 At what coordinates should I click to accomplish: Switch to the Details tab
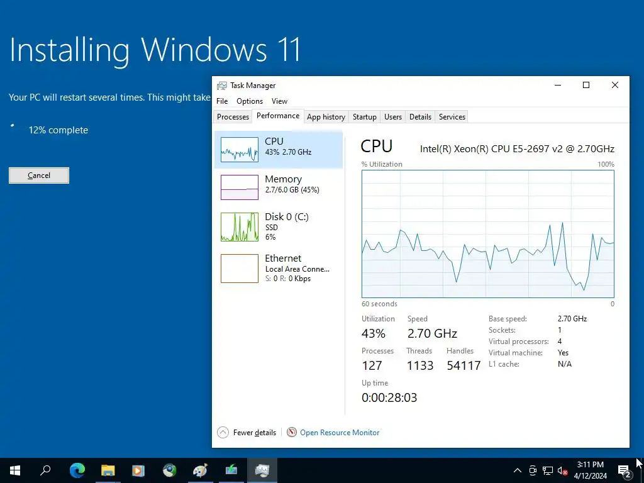coord(420,116)
